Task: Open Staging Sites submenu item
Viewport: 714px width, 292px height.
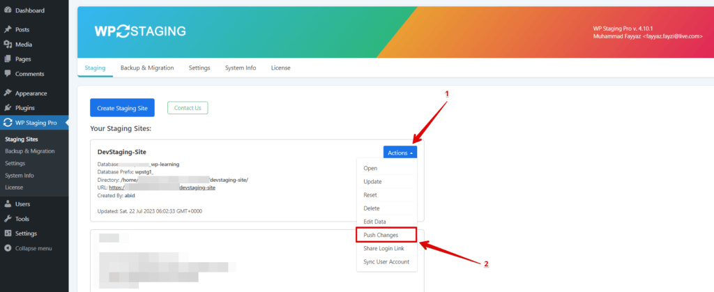Action: pos(22,139)
